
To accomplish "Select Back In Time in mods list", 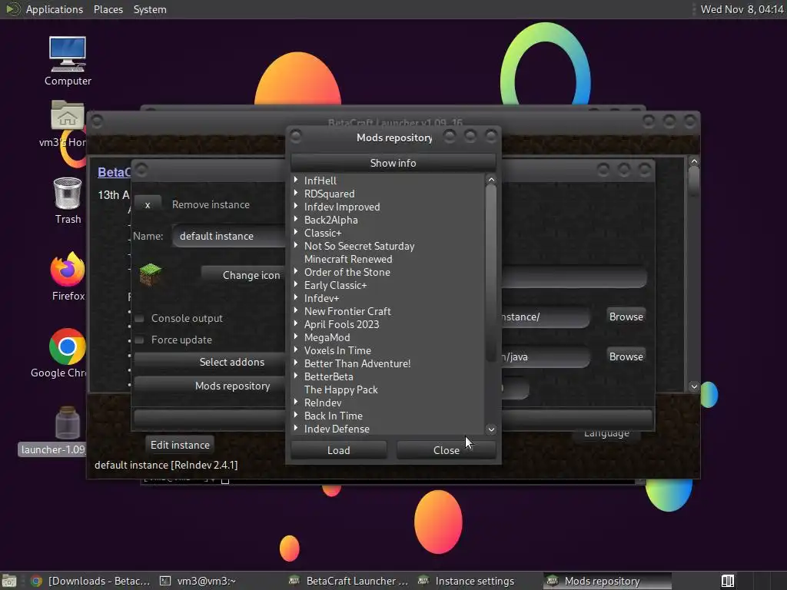I will click(x=334, y=416).
